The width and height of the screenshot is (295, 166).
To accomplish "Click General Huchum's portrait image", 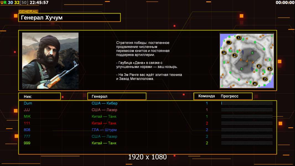I will (x=50, y=61).
